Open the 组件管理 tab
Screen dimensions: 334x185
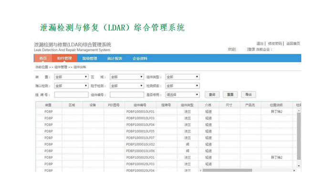click(64, 58)
